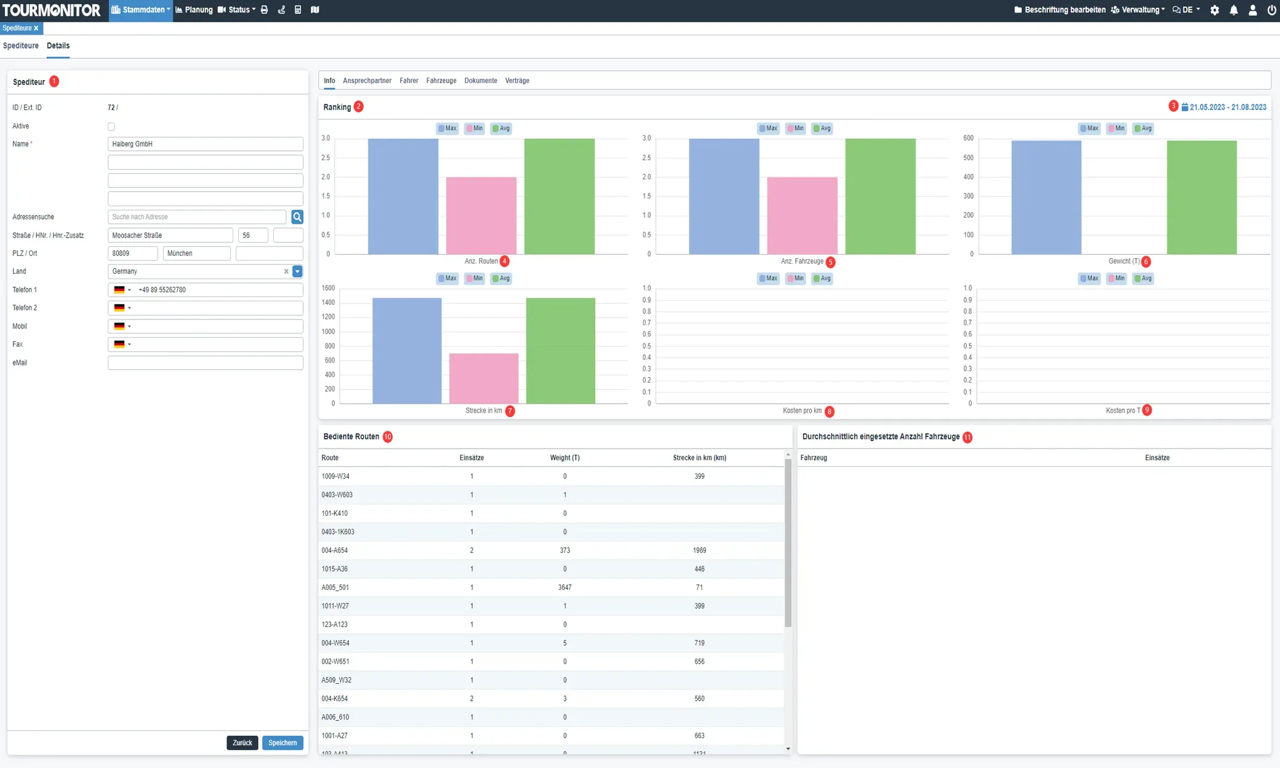Open the settings gear icon
This screenshot has height=768, width=1280.
point(1215,10)
